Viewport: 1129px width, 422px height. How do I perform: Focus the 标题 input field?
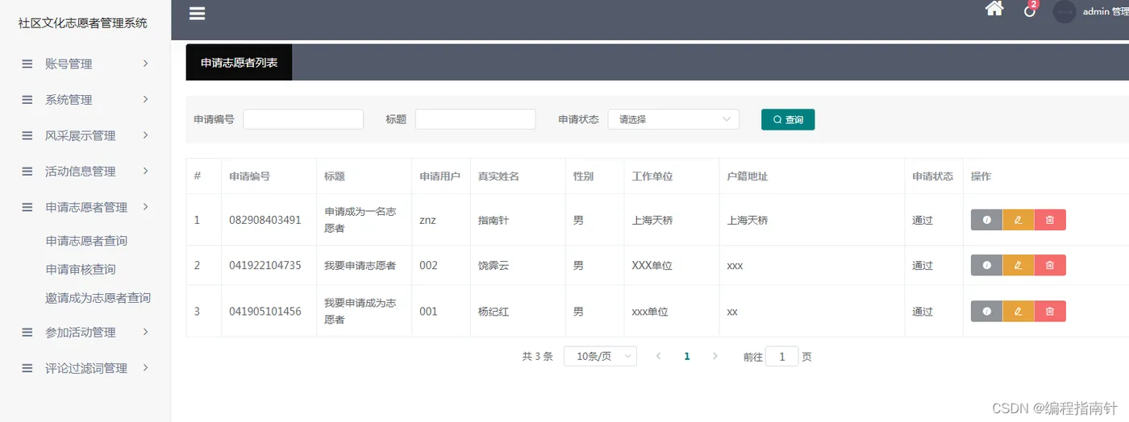click(475, 119)
